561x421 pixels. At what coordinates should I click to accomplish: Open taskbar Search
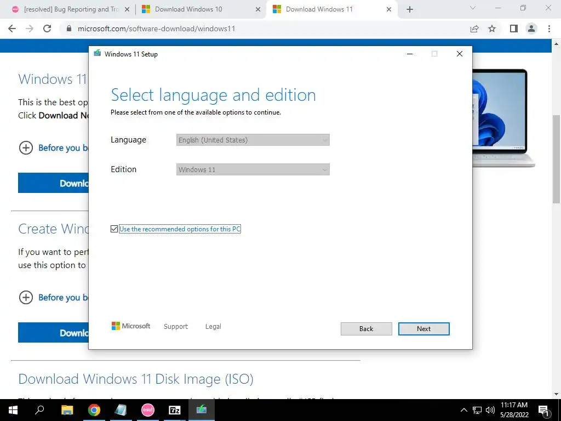[39, 410]
